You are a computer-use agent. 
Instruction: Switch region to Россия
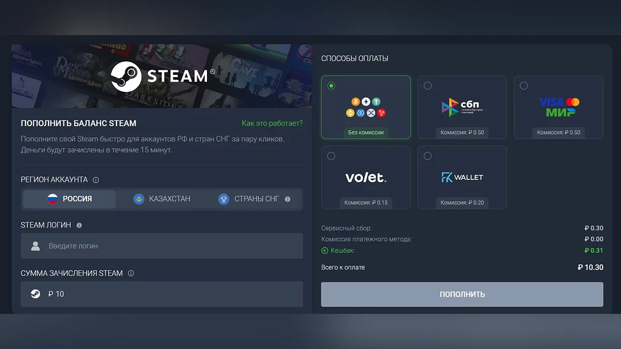tap(69, 199)
